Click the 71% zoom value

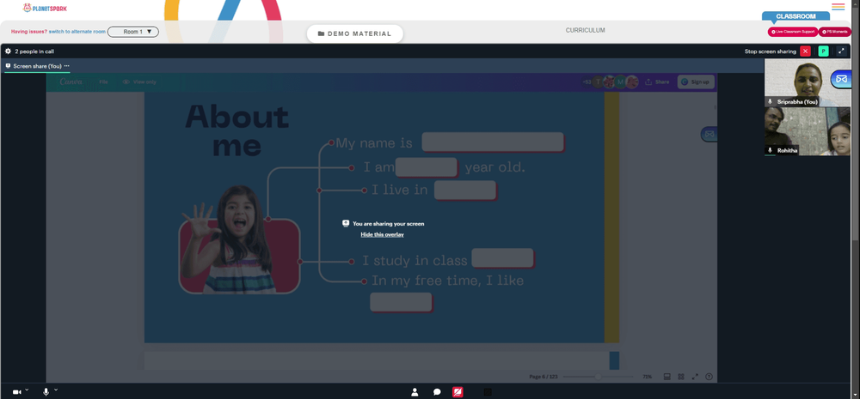(648, 377)
